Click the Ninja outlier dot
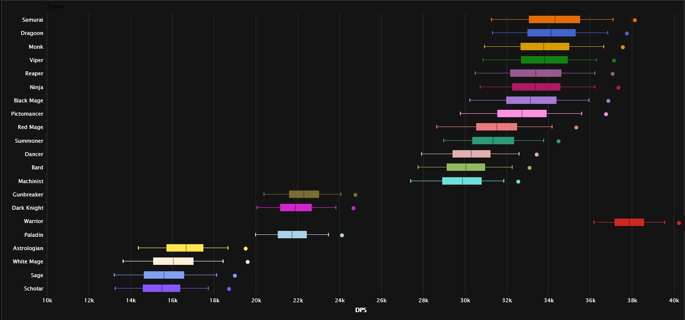The height and width of the screenshot is (320, 685). pyautogui.click(x=619, y=88)
